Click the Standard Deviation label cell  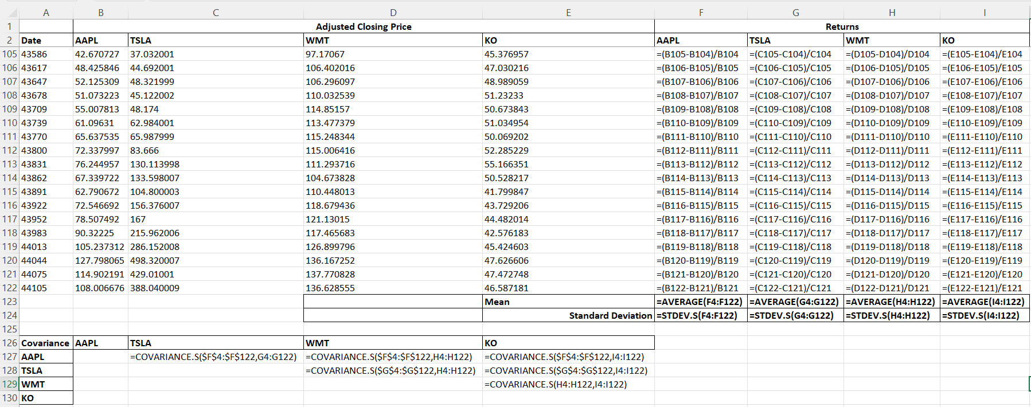click(x=568, y=315)
